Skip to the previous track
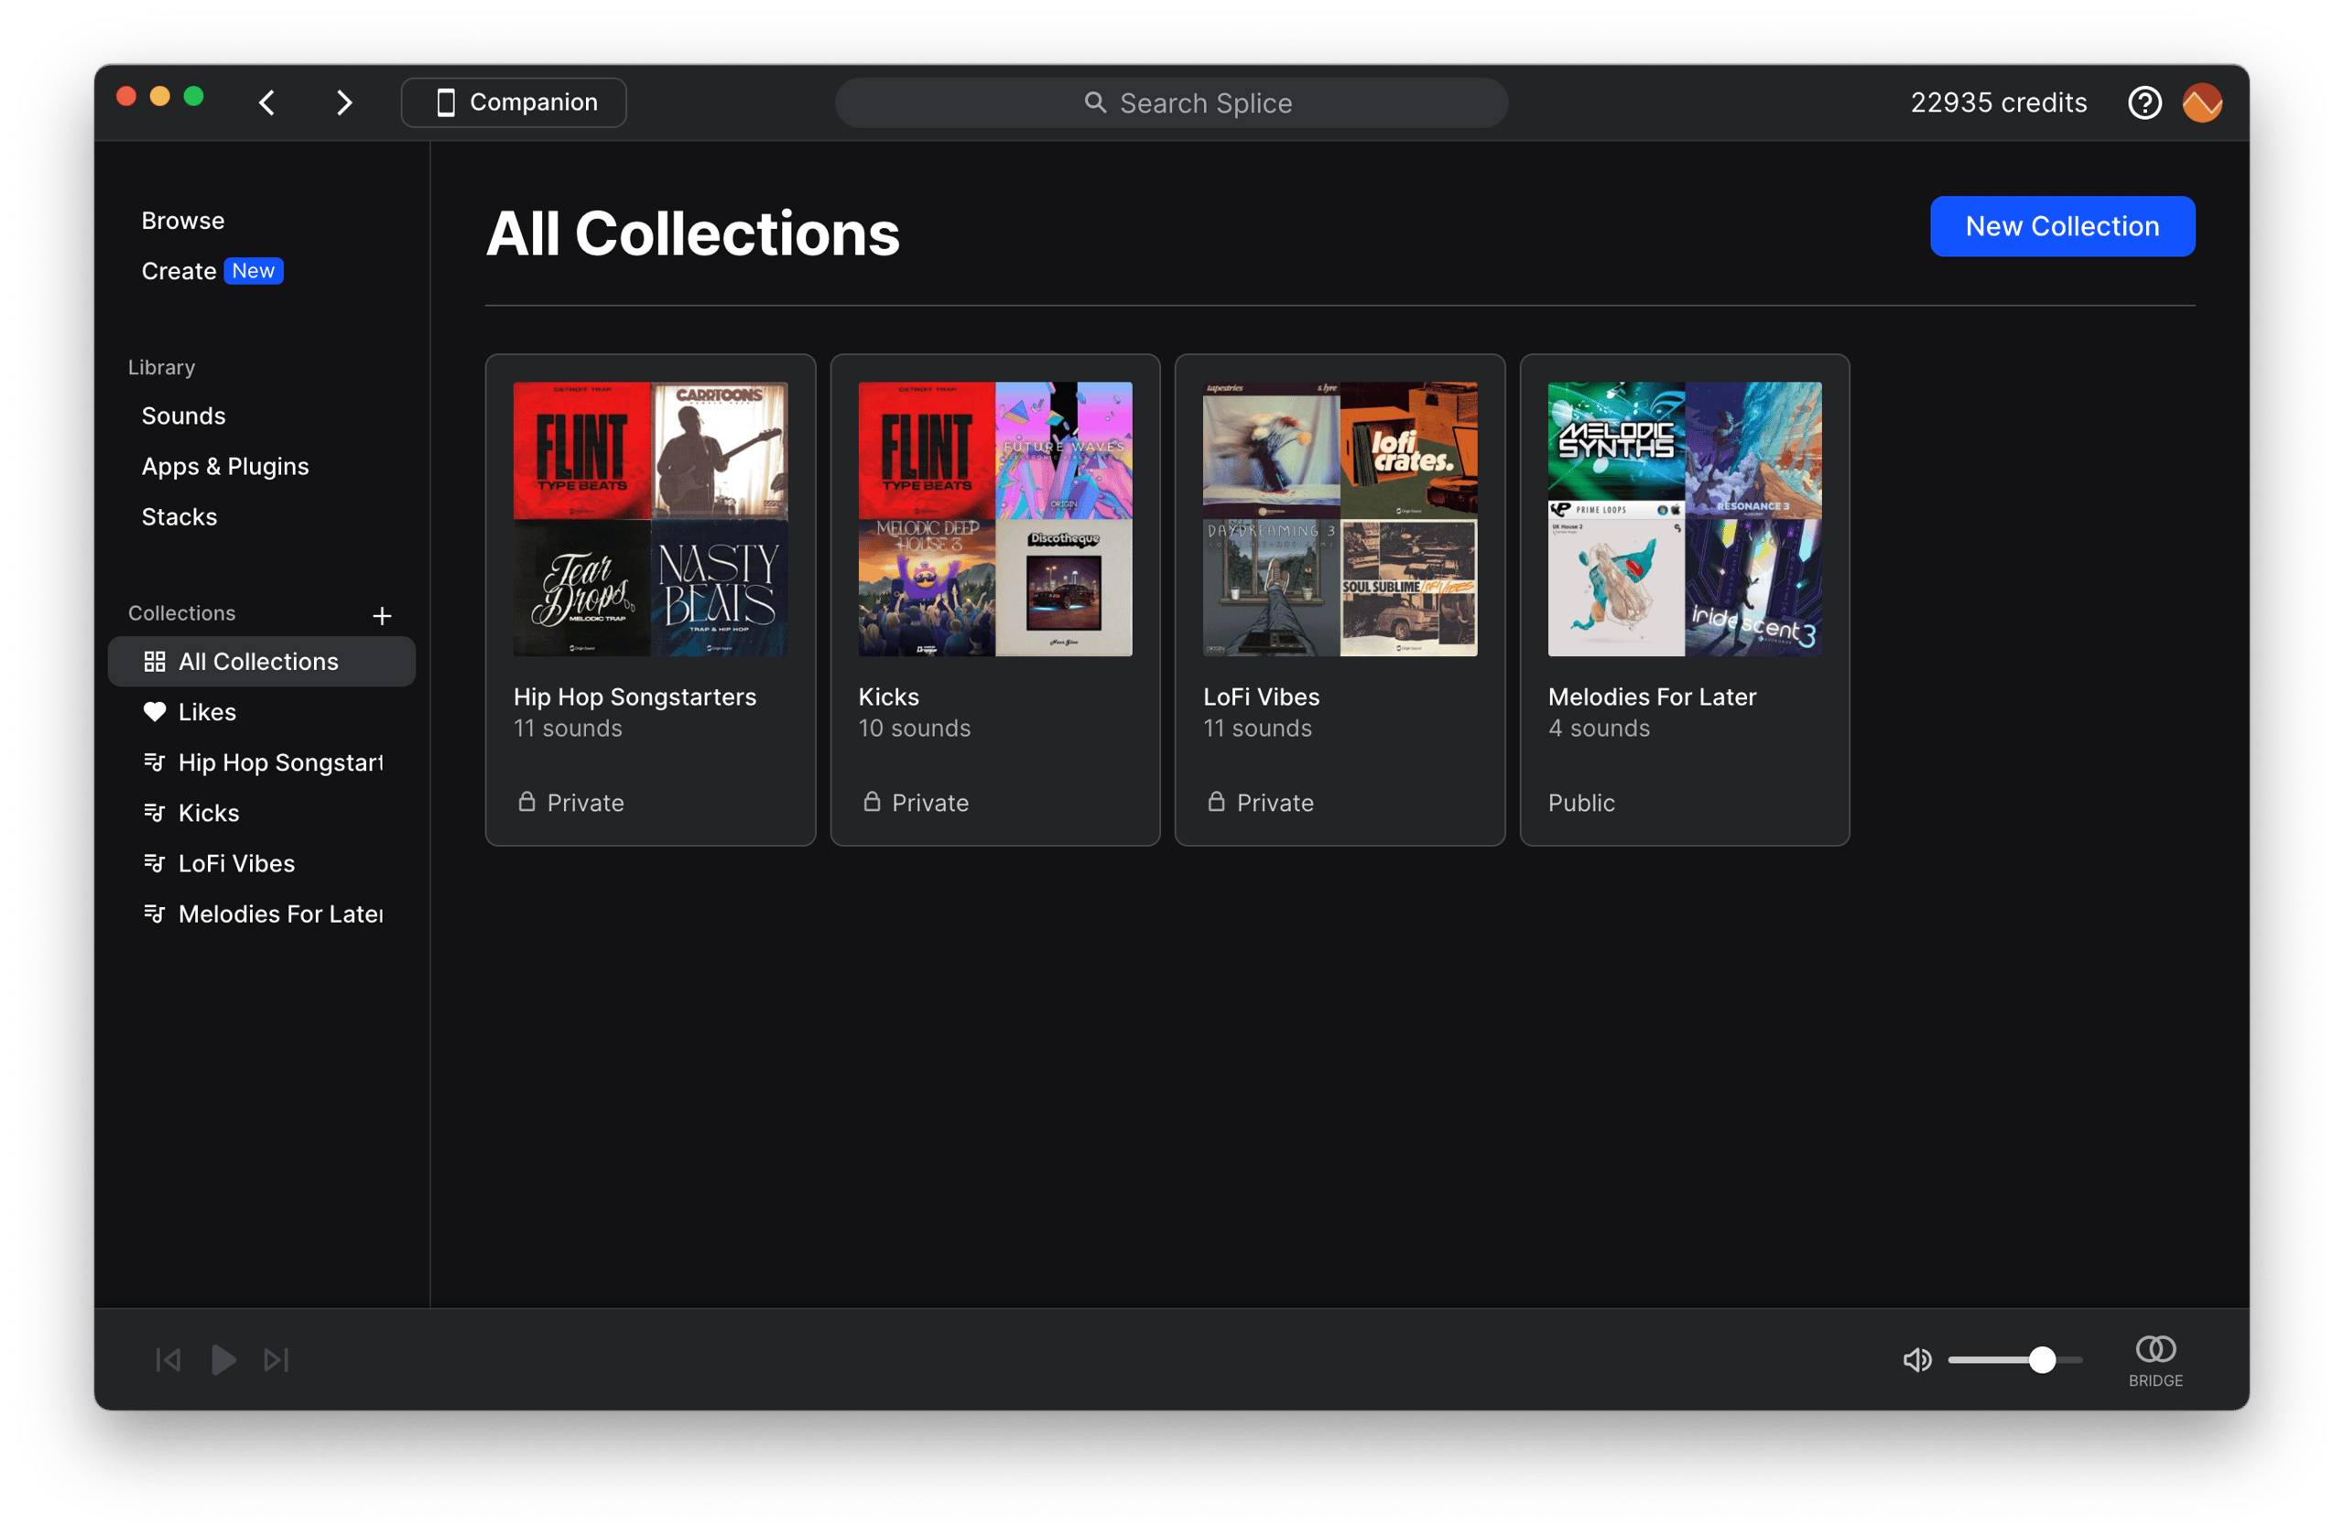This screenshot has height=1535, width=2344. tap(168, 1360)
